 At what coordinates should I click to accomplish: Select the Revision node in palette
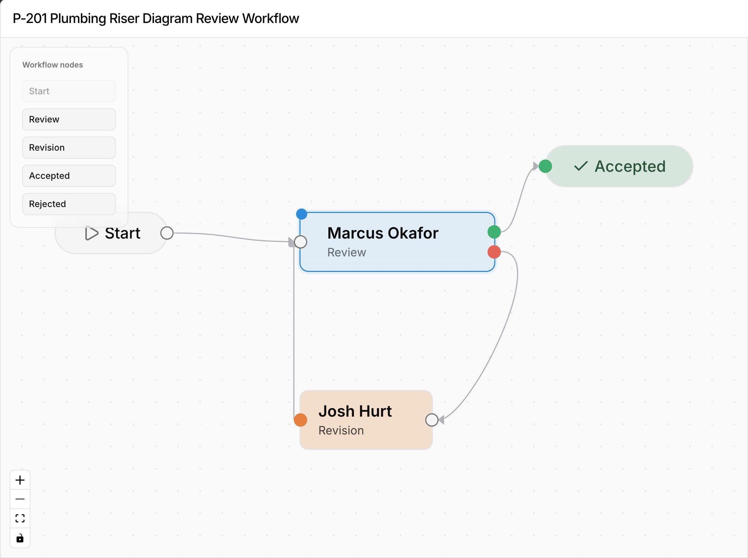pyautogui.click(x=69, y=148)
